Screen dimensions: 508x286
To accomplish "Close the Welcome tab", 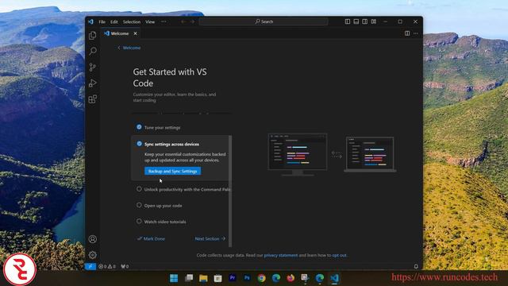I will pos(136,33).
